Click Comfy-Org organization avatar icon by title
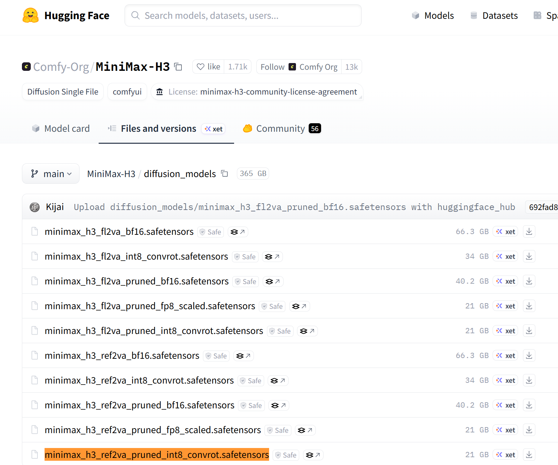The image size is (558, 465). pos(27,67)
